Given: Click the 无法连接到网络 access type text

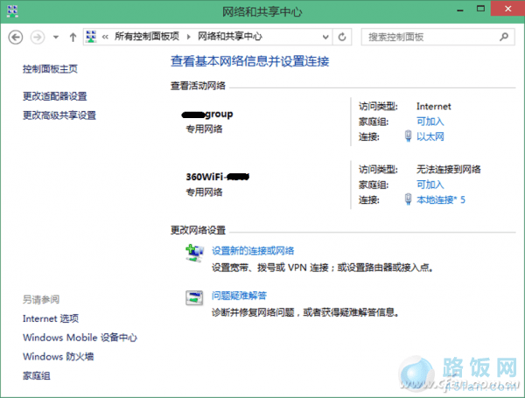Looking at the screenshot, I should (x=448, y=170).
